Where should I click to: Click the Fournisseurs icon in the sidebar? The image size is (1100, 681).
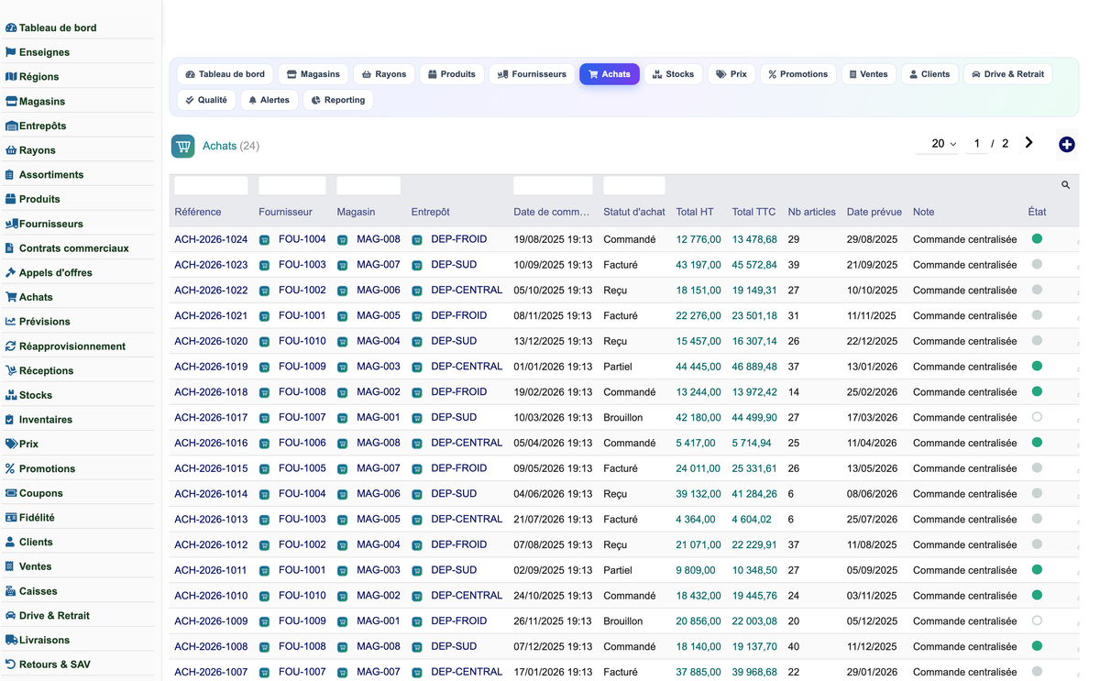11,224
